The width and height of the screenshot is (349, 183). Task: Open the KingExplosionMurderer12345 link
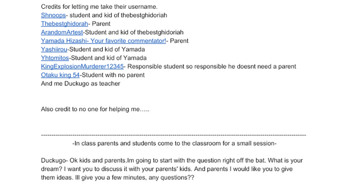[x=82, y=67]
